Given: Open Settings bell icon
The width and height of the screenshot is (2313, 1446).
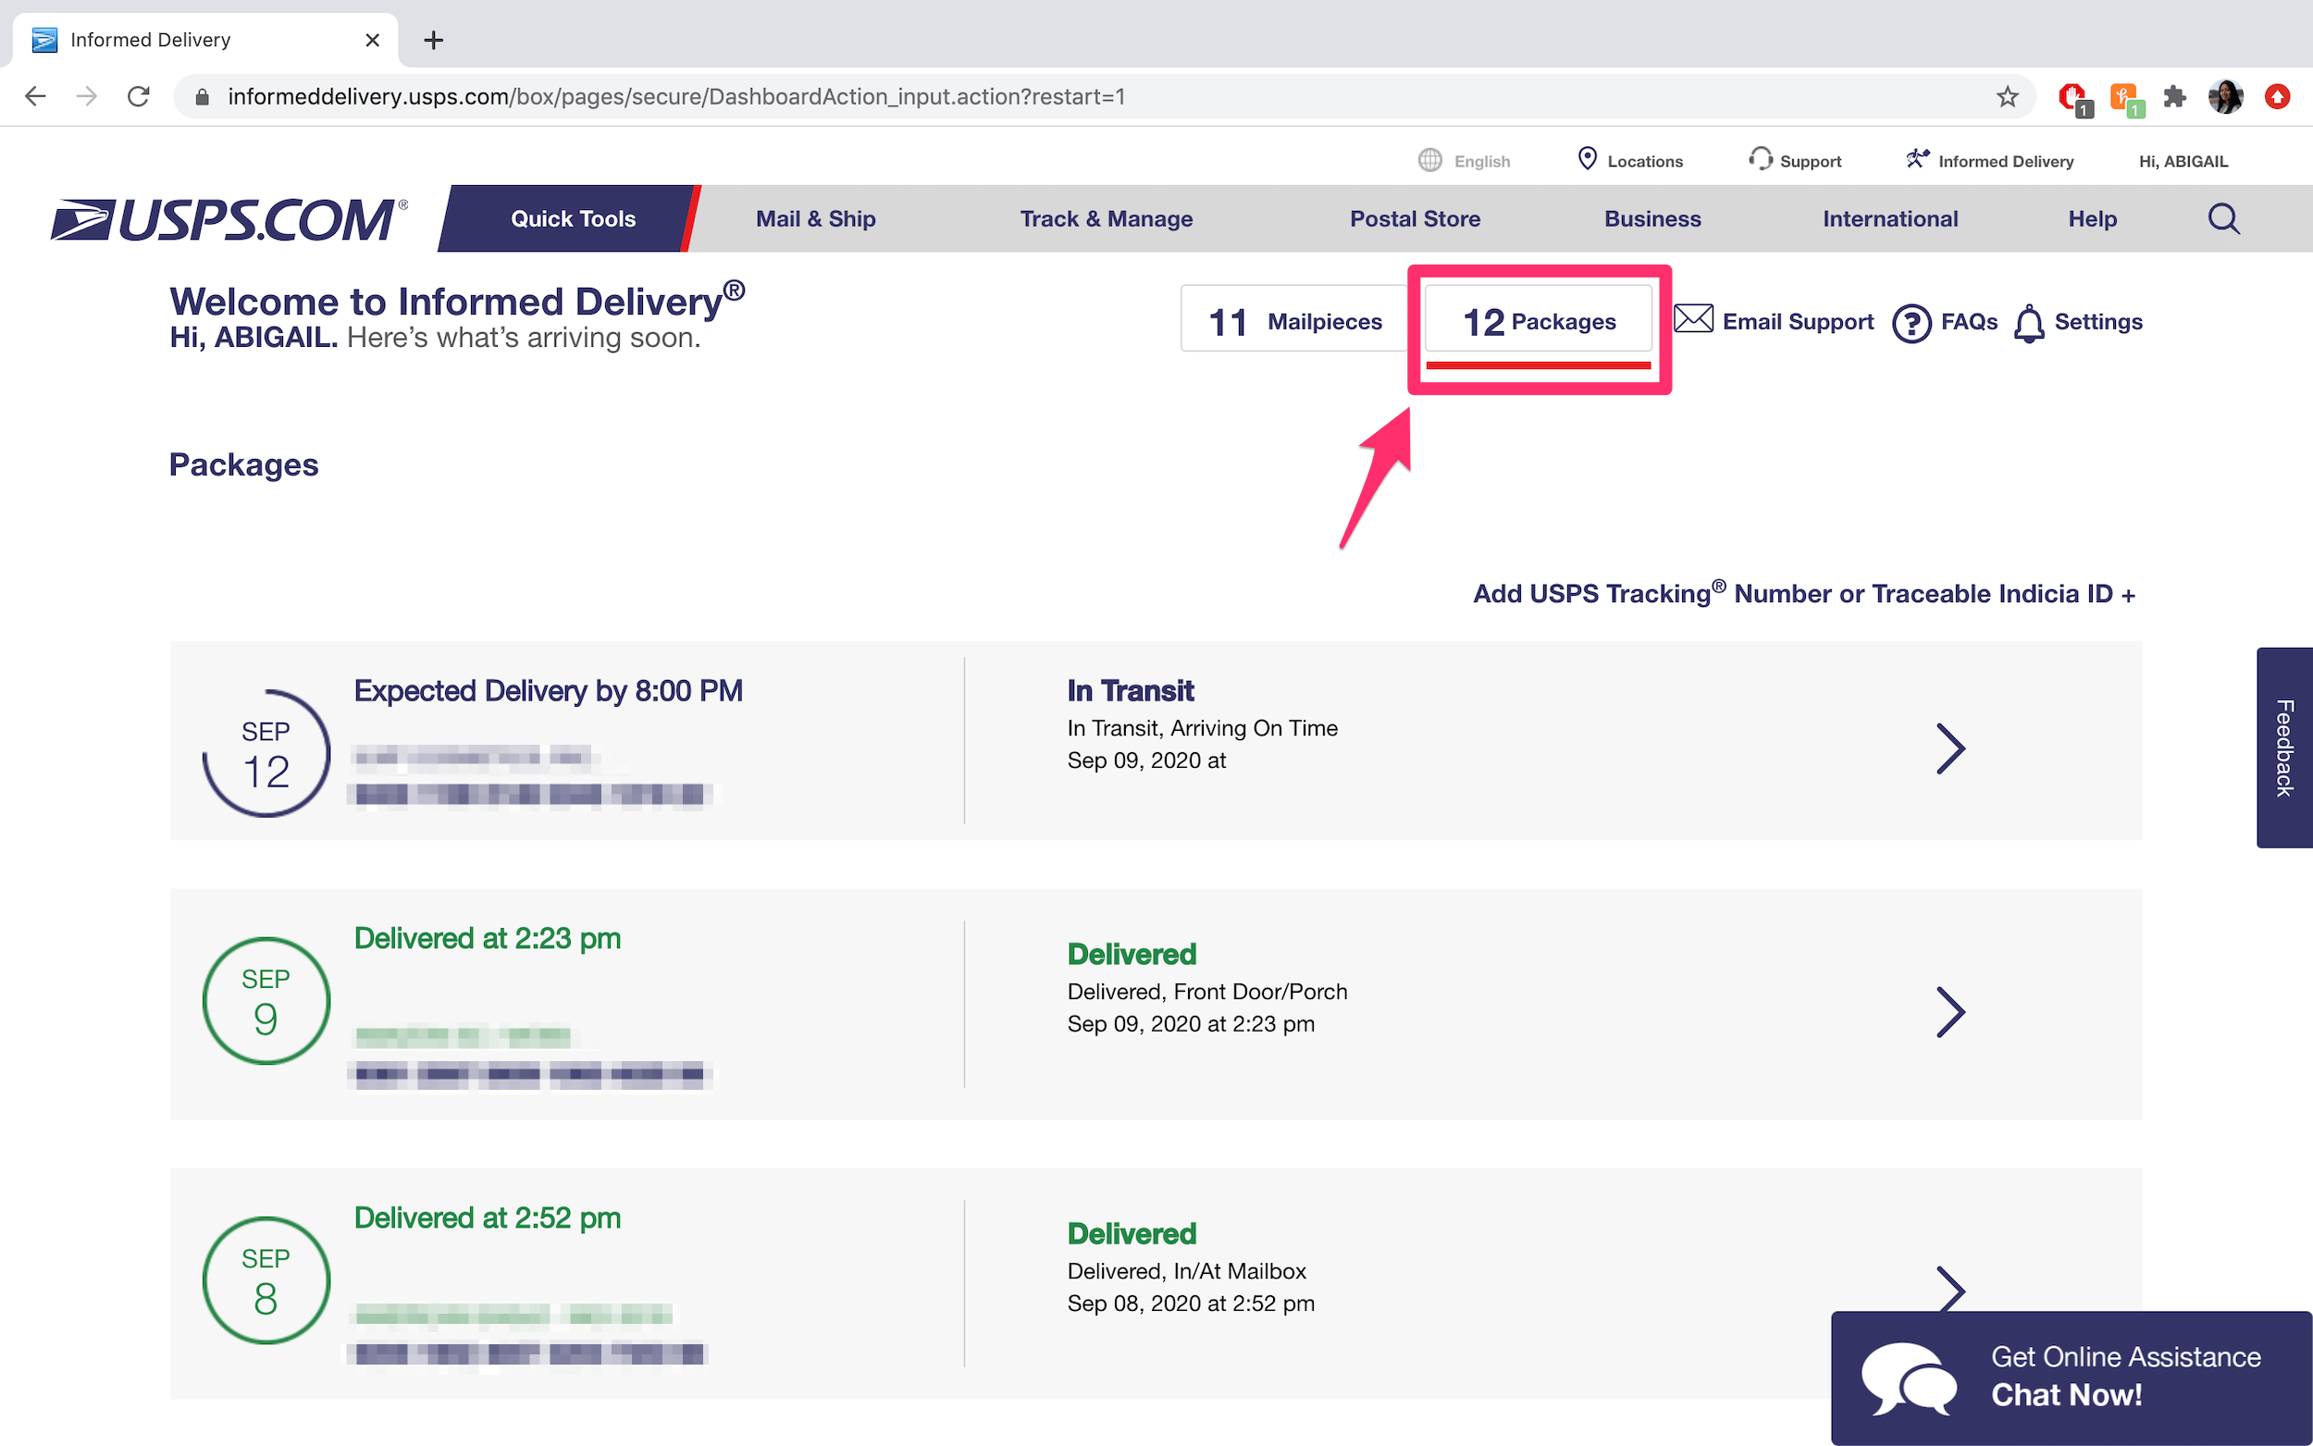Looking at the screenshot, I should pyautogui.click(x=2029, y=323).
